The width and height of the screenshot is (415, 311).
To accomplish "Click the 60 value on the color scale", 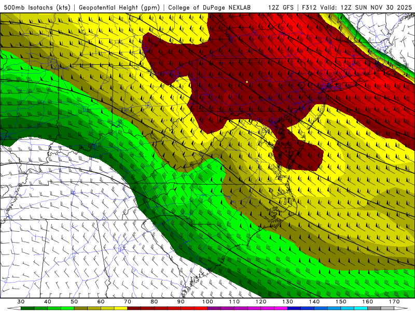I will click(x=101, y=302).
